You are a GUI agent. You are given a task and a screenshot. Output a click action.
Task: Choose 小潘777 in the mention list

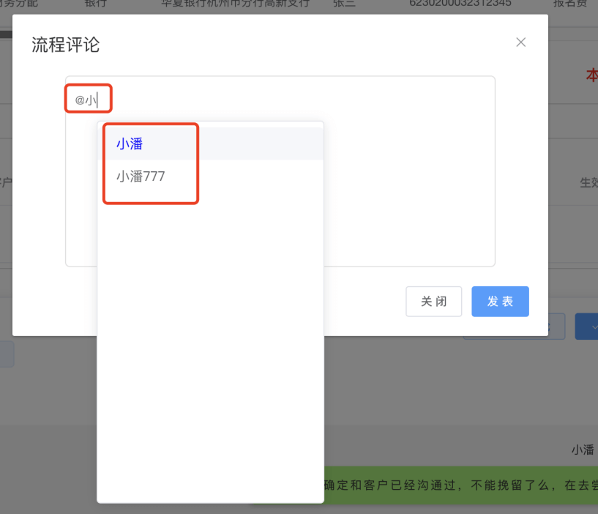click(141, 176)
